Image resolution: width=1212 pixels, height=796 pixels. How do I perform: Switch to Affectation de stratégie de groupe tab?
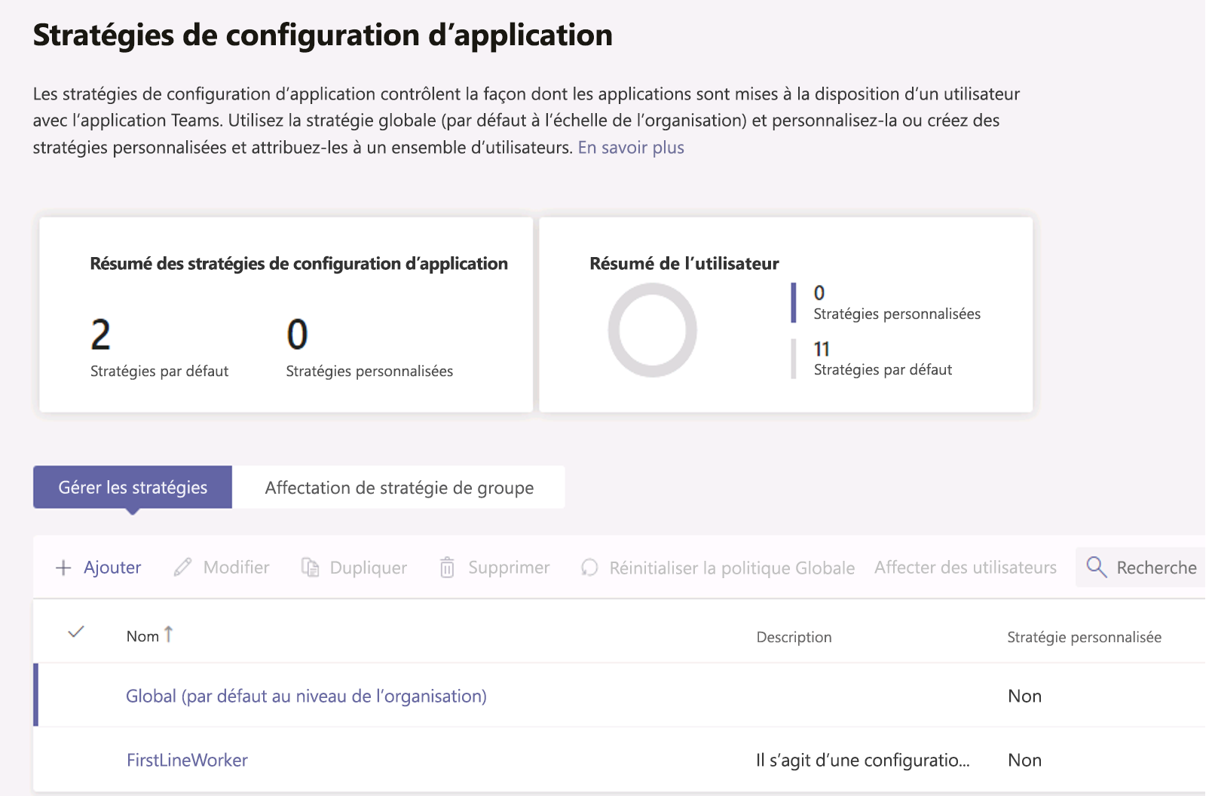[x=399, y=488]
